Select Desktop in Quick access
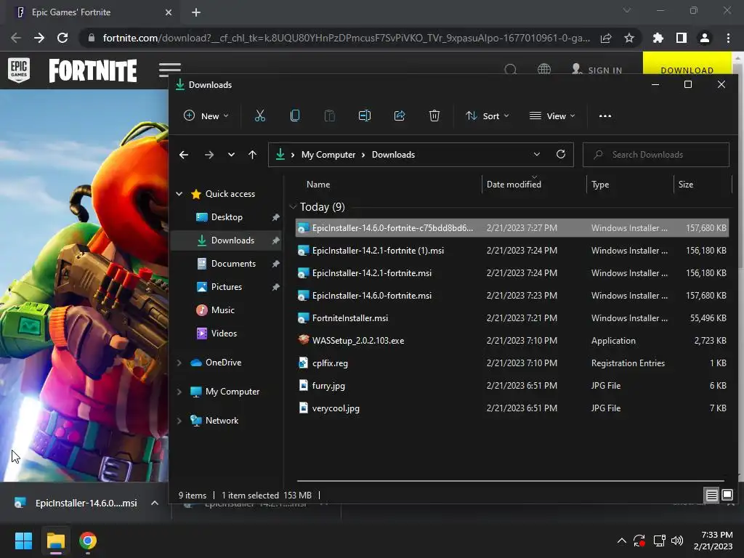This screenshot has width=744, height=558. click(x=226, y=217)
